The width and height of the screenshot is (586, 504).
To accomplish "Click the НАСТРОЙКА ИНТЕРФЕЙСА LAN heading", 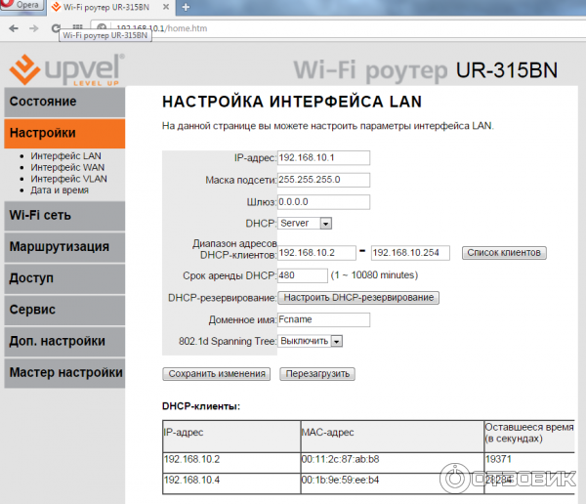I will (292, 102).
